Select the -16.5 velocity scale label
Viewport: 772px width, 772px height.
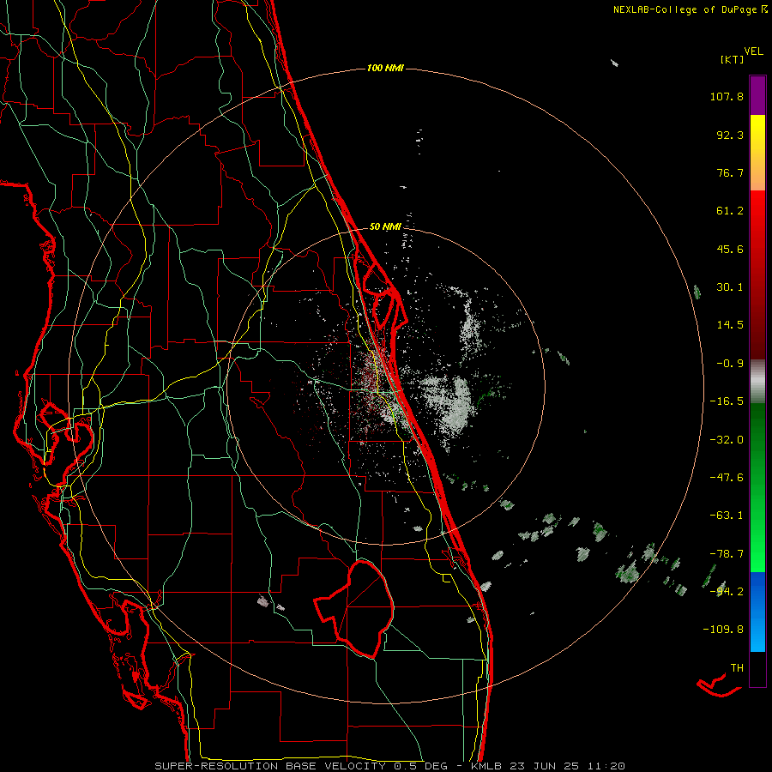tap(727, 401)
